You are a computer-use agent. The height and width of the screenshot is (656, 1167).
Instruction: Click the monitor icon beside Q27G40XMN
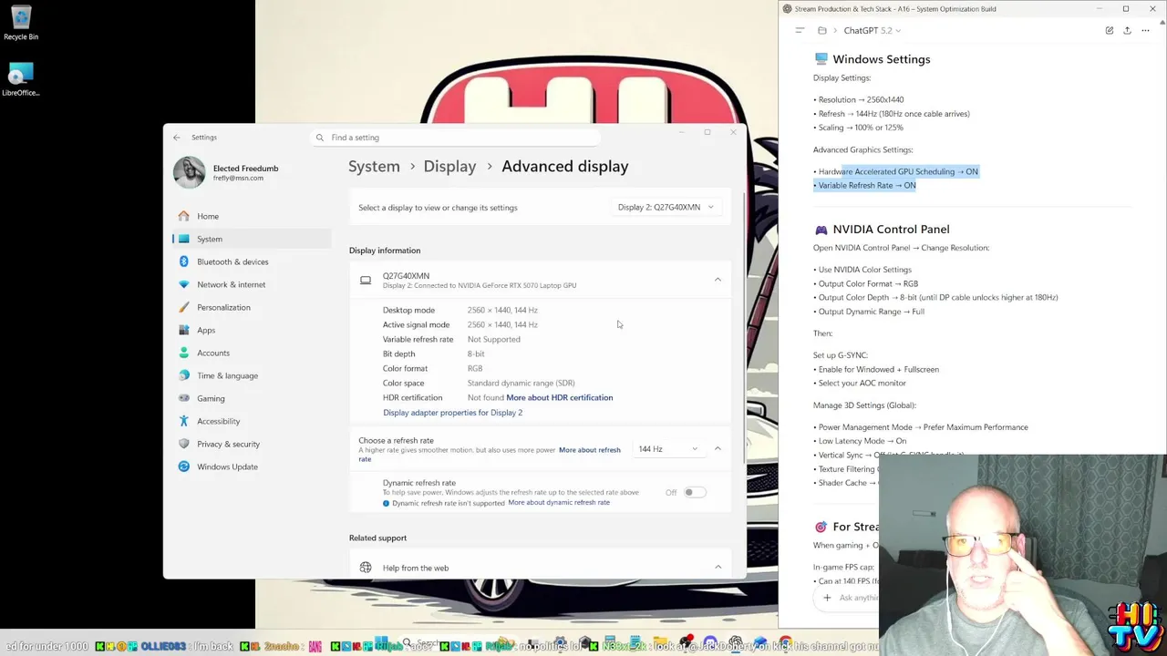click(366, 280)
